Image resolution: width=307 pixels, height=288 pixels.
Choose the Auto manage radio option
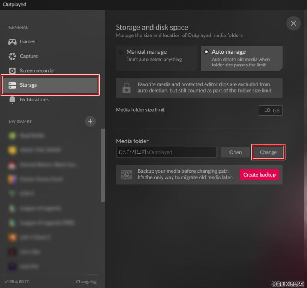[206, 52]
